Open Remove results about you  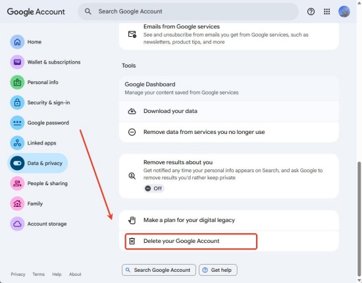coord(229,176)
